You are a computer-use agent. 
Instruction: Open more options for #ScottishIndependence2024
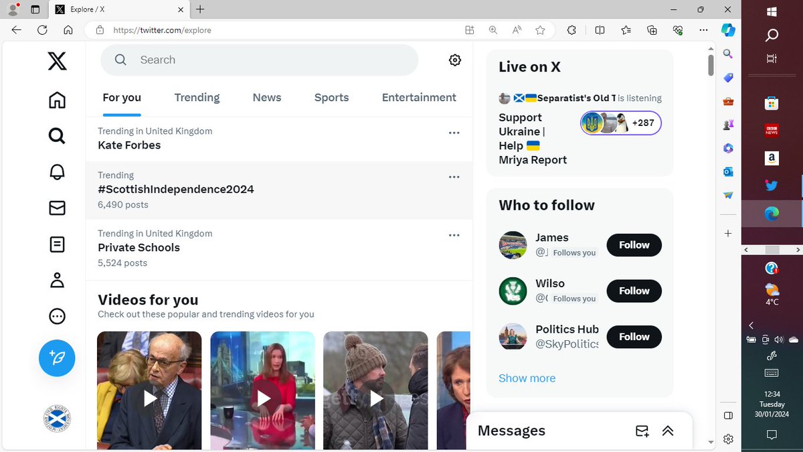[454, 176]
